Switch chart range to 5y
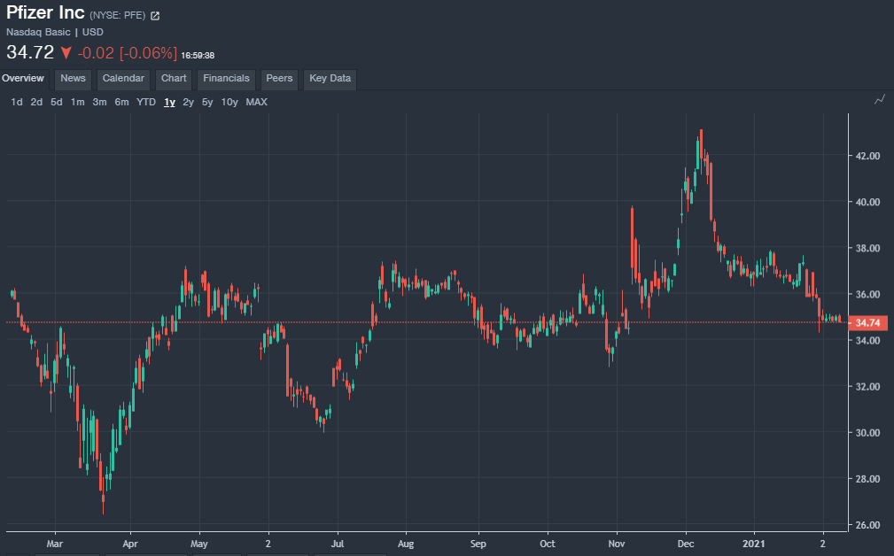This screenshot has width=894, height=556. [x=207, y=102]
